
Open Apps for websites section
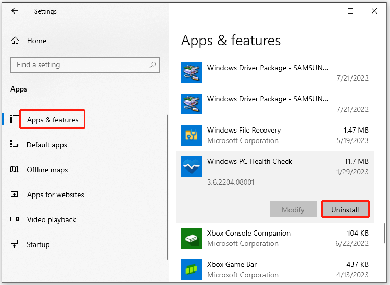[56, 195]
